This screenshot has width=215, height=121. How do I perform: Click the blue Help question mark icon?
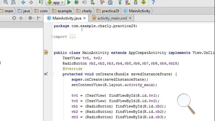pos(153,2)
